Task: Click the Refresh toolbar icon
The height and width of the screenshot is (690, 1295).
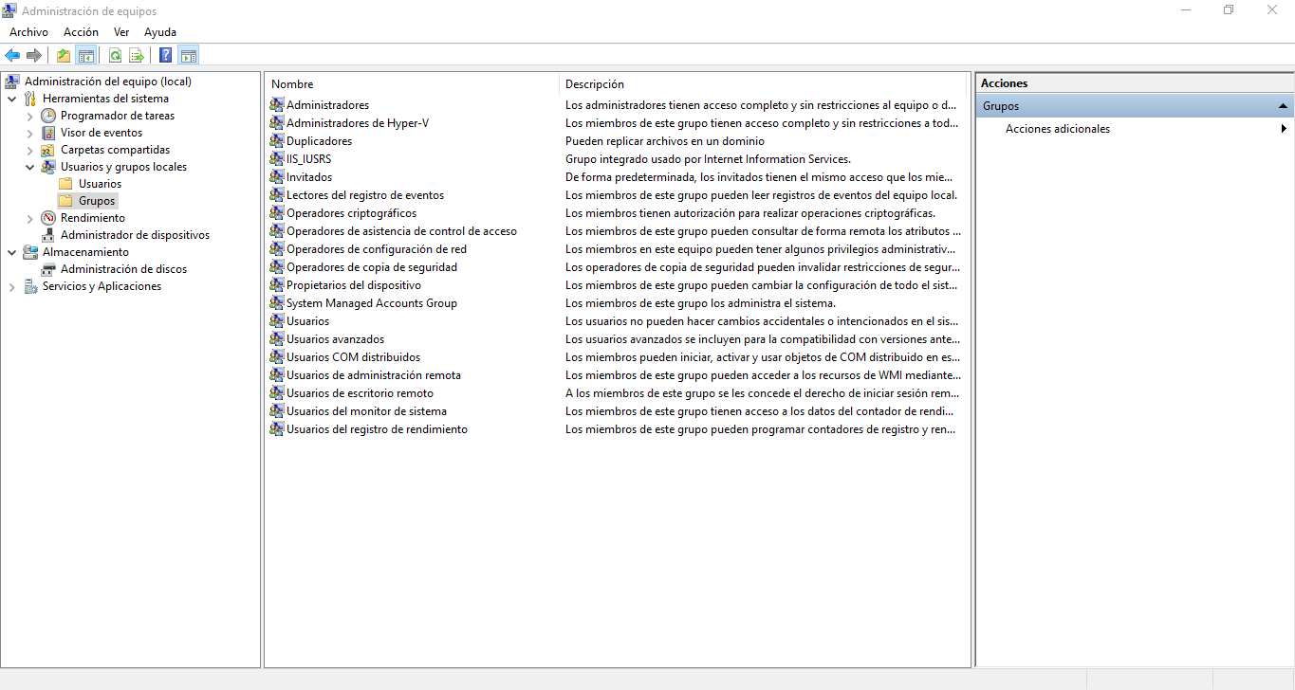Action: [x=115, y=55]
